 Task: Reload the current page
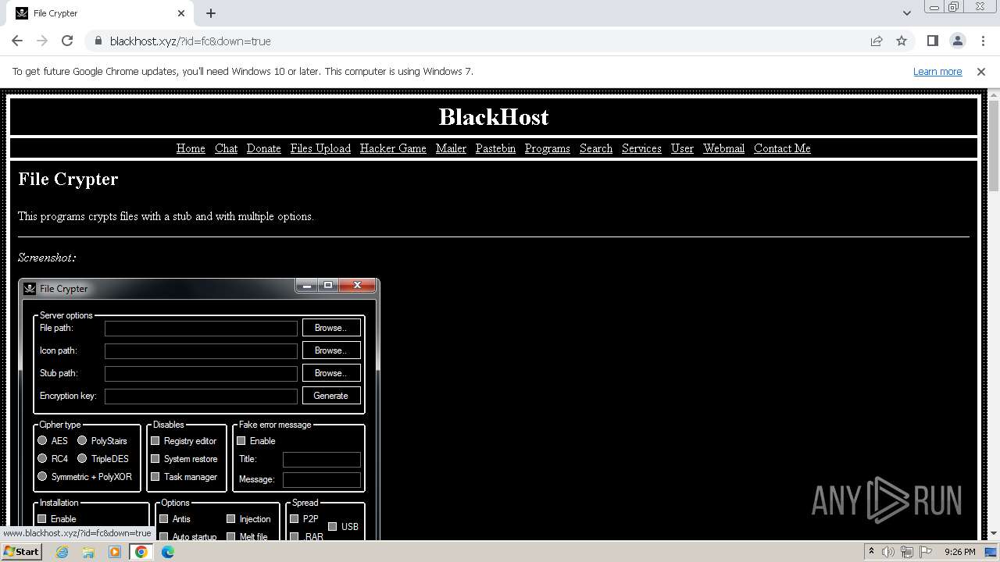coord(67,41)
